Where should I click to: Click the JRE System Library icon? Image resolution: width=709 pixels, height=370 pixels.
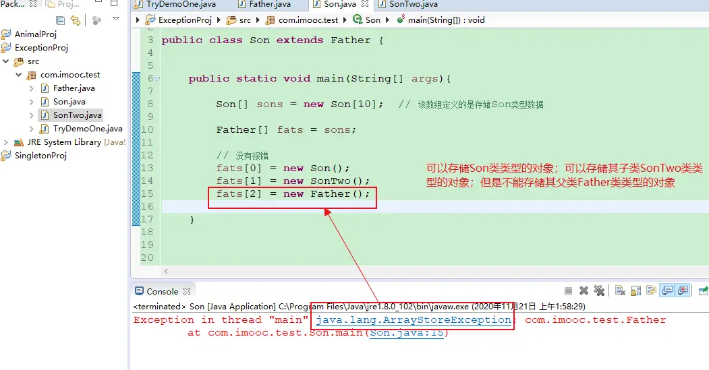pos(18,142)
